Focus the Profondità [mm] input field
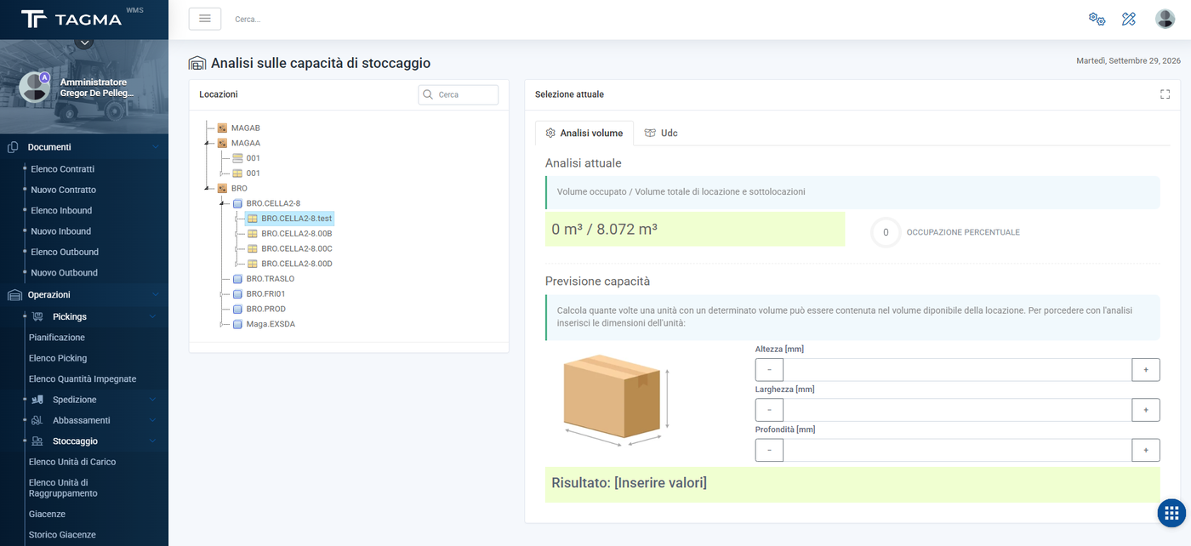 (x=957, y=450)
